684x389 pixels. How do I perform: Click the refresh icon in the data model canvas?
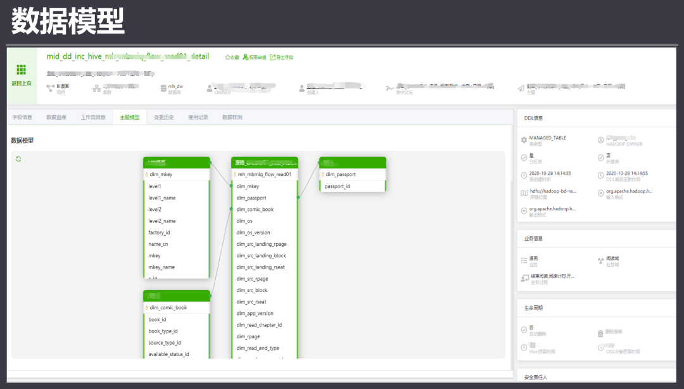pyautogui.click(x=18, y=159)
